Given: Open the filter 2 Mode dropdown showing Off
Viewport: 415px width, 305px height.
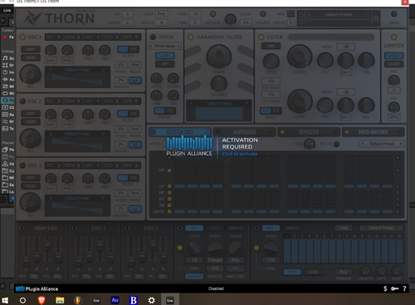Looking at the screenshot, I should point(345,92).
